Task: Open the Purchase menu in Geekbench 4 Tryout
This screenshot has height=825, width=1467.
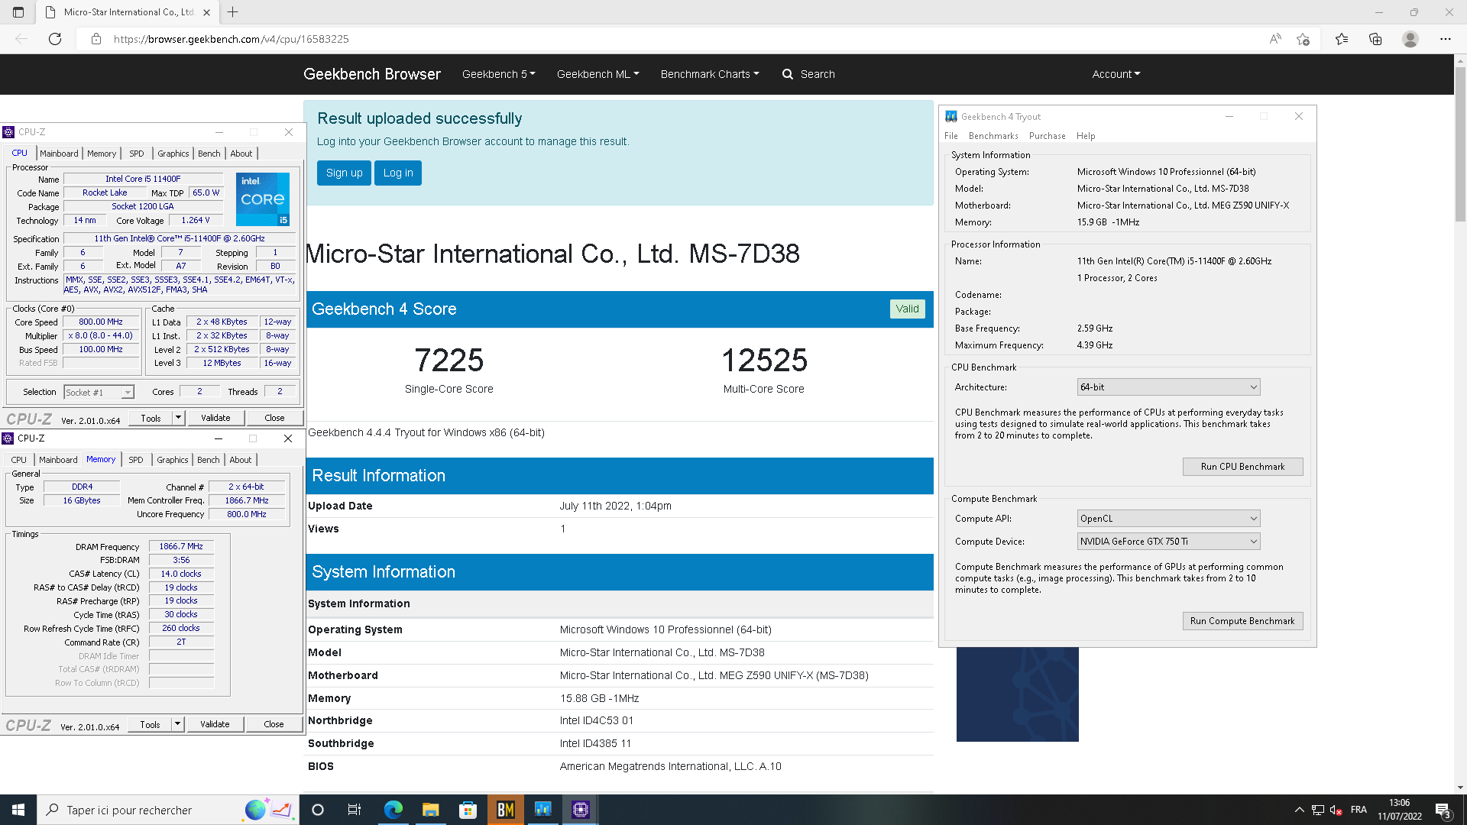Action: pos(1047,136)
